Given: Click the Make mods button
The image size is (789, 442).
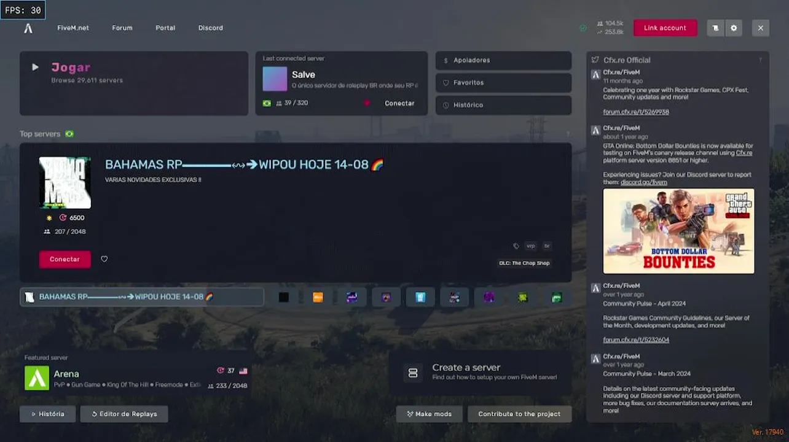Looking at the screenshot, I should point(429,414).
